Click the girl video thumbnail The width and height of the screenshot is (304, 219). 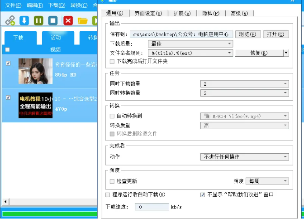coord(35,71)
